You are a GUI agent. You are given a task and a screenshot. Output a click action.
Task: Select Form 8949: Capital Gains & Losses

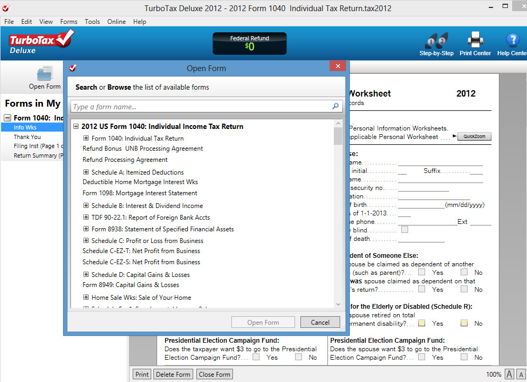131,284
